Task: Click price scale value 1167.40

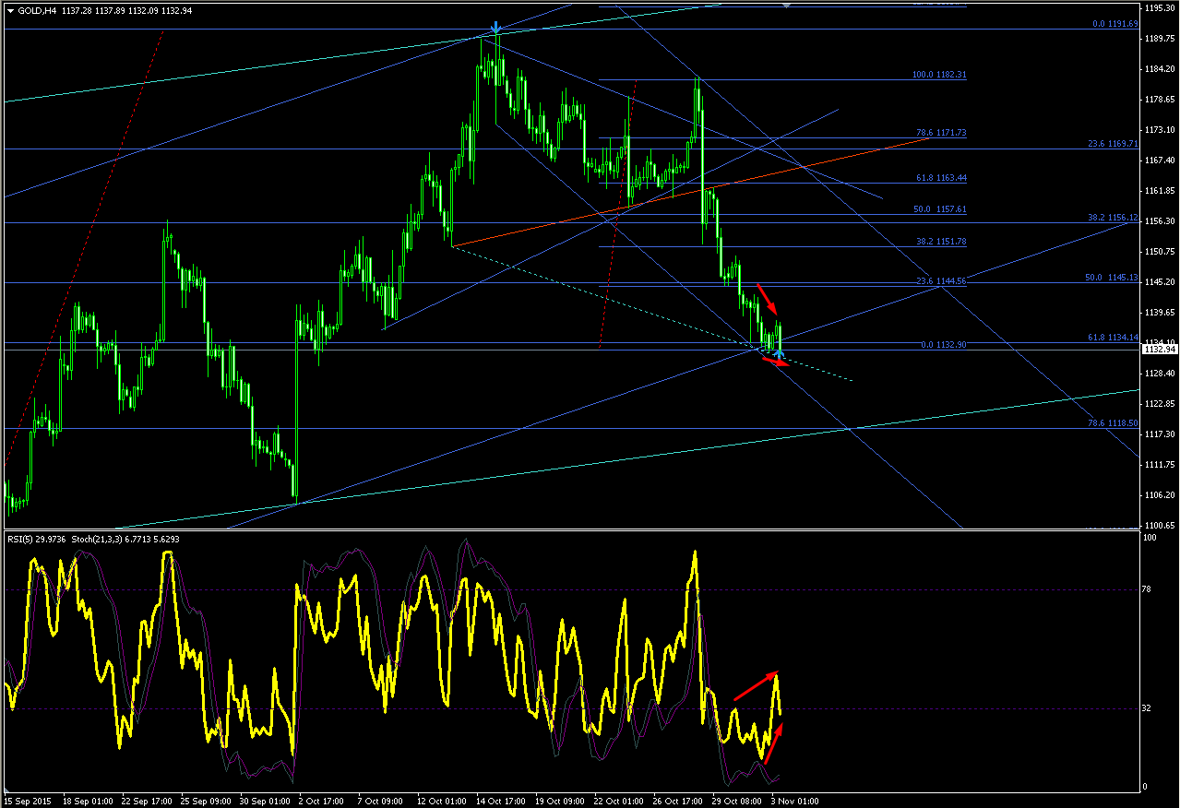Action: pos(1160,160)
